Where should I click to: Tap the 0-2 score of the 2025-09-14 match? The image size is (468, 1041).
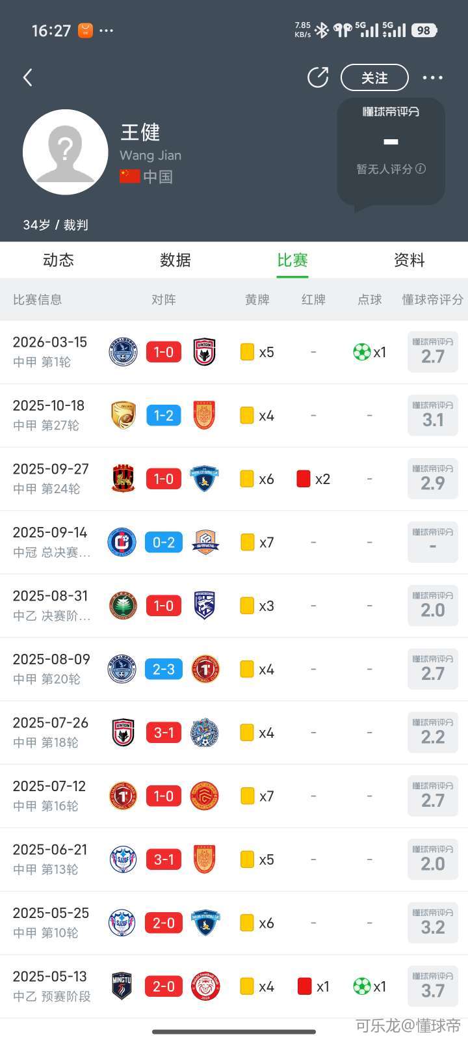(x=163, y=542)
